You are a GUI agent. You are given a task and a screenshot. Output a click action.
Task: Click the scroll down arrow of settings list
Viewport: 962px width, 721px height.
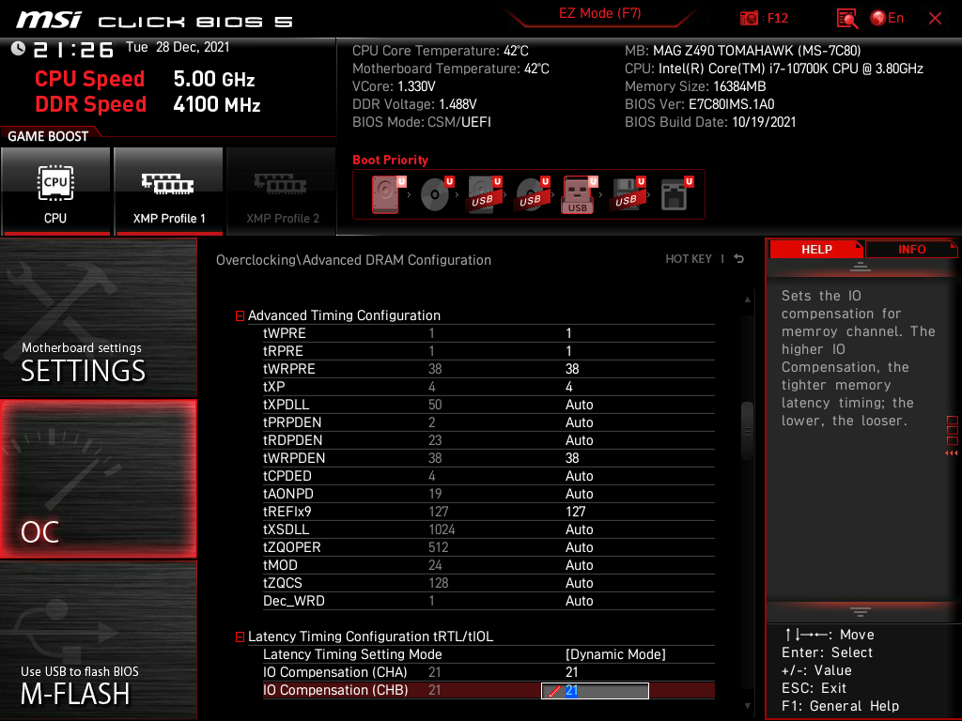pos(747,706)
